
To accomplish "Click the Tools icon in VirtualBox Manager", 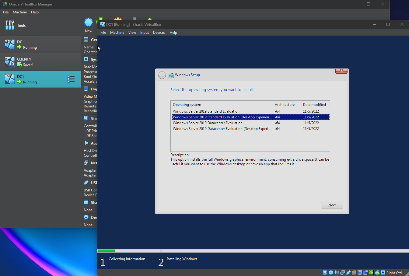I will click(10, 25).
